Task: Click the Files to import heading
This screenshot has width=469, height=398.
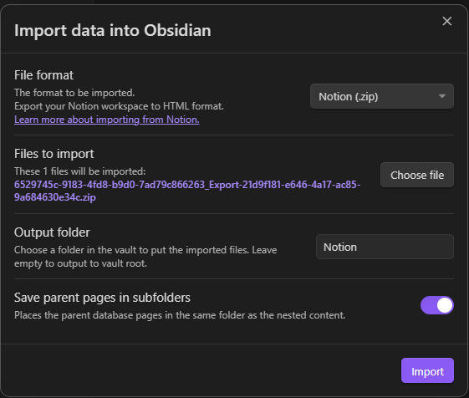Action: click(54, 154)
